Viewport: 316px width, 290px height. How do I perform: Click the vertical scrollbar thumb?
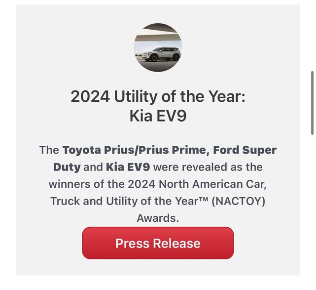point(312,102)
